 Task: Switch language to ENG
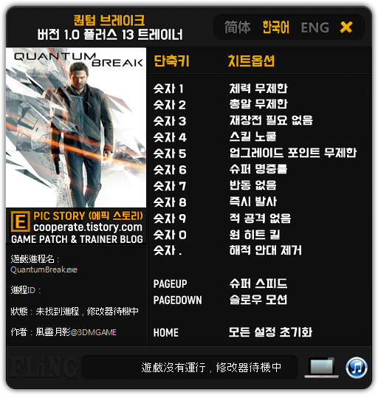315,27
